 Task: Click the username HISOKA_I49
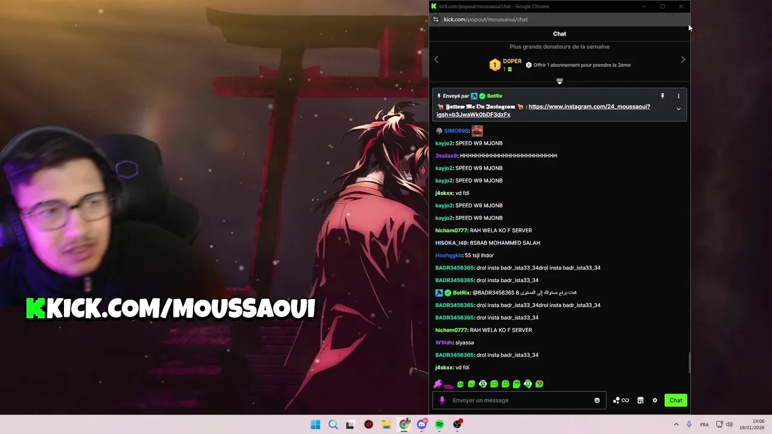click(x=451, y=243)
